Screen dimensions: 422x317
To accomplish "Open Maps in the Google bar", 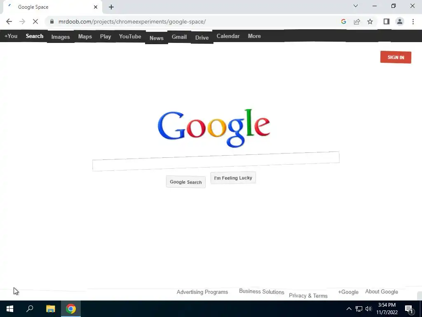I will point(85,36).
